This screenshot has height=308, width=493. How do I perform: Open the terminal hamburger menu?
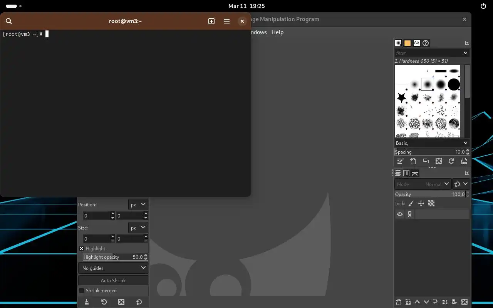(227, 21)
